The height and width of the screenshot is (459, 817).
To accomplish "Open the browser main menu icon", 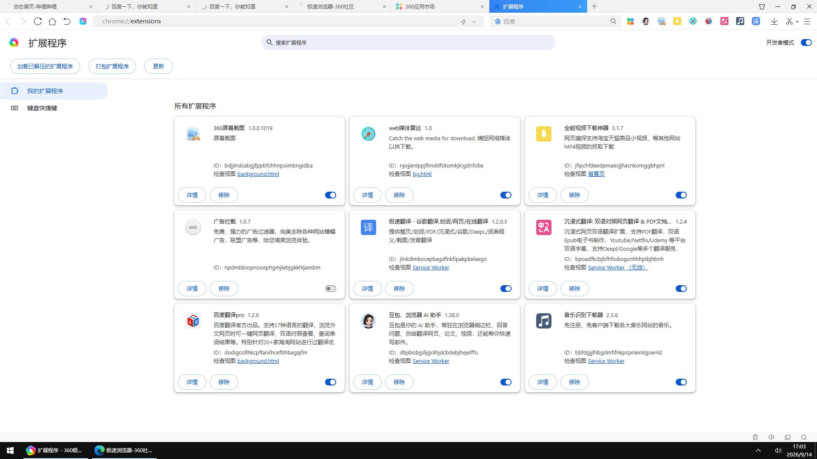I will tap(807, 21).
